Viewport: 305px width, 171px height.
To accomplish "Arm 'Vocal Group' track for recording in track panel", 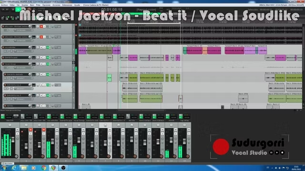I will pos(3,64).
